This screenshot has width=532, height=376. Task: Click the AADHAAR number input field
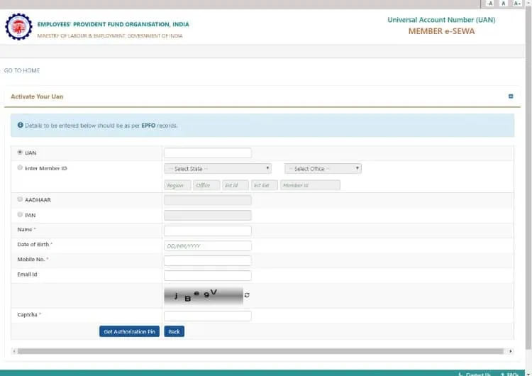208,200
